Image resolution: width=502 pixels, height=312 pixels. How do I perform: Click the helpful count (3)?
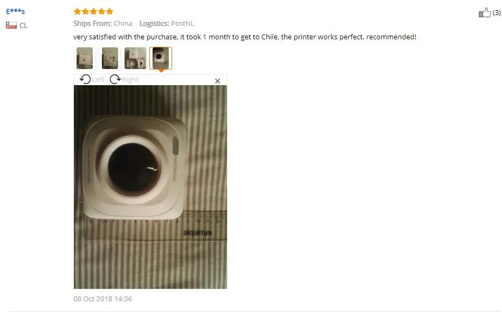pyautogui.click(x=497, y=12)
